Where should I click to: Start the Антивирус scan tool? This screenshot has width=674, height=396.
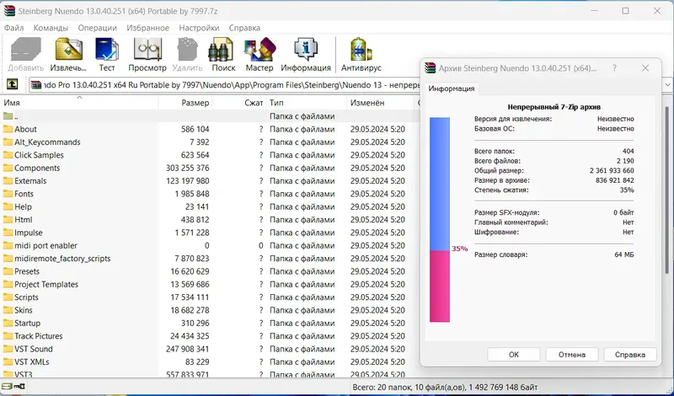(x=361, y=55)
